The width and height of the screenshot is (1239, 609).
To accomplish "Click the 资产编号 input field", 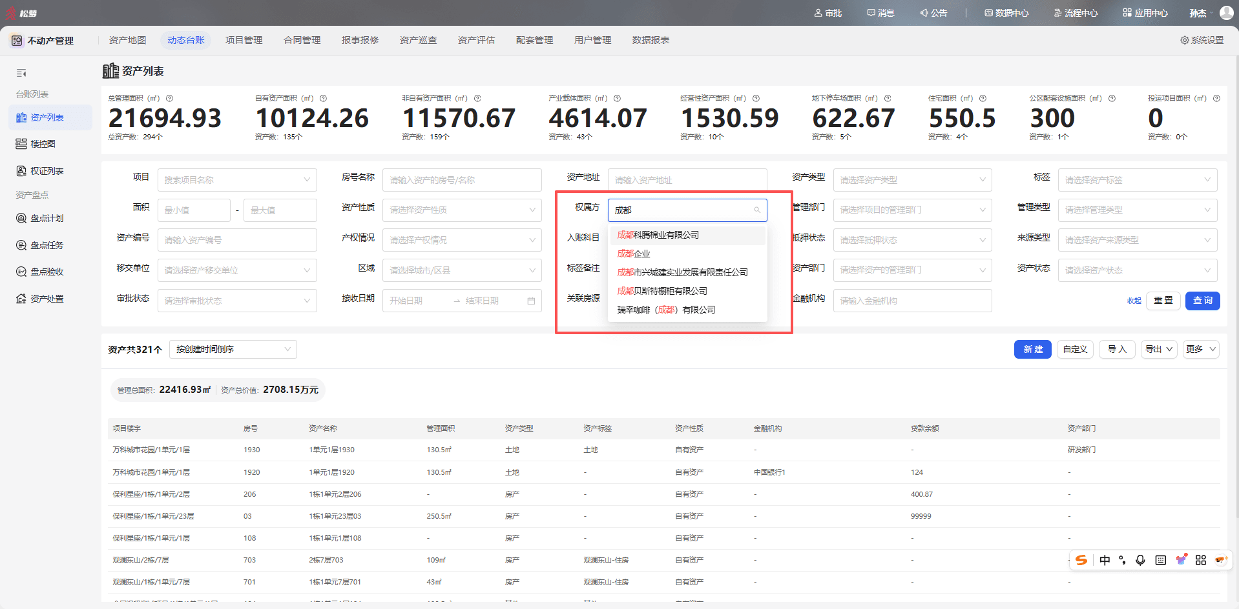I will click(x=237, y=240).
